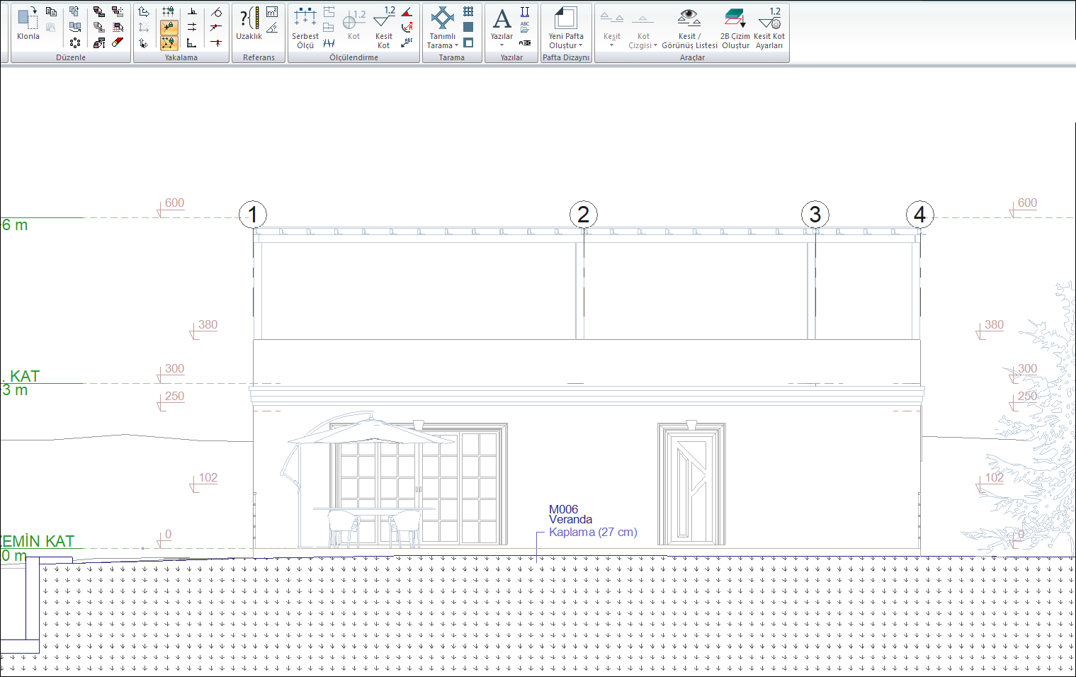
Task: Toggle the highlighted point snap button
Action: 169,28
